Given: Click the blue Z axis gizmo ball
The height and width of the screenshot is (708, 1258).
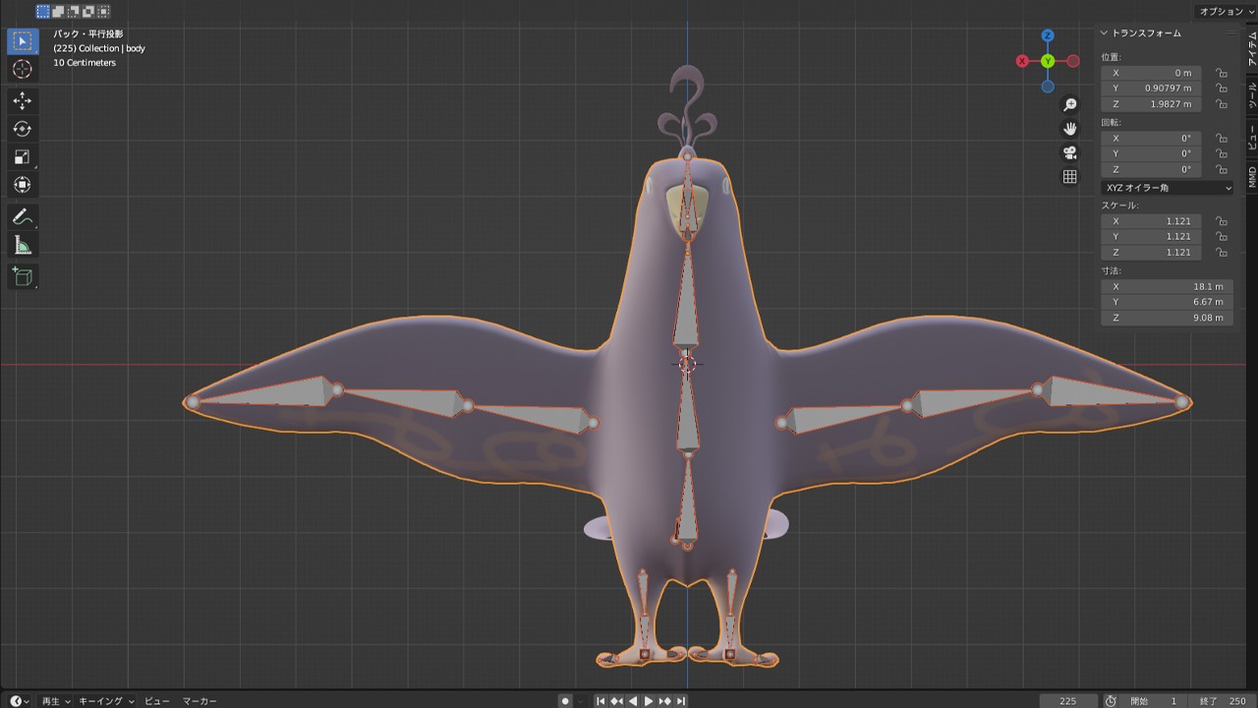Looking at the screenshot, I should [x=1048, y=35].
